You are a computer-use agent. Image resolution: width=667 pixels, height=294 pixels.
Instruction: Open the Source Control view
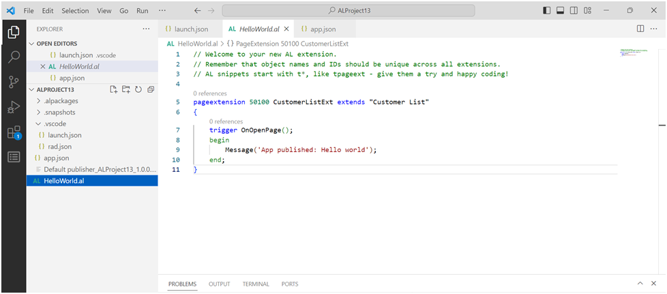(x=13, y=83)
